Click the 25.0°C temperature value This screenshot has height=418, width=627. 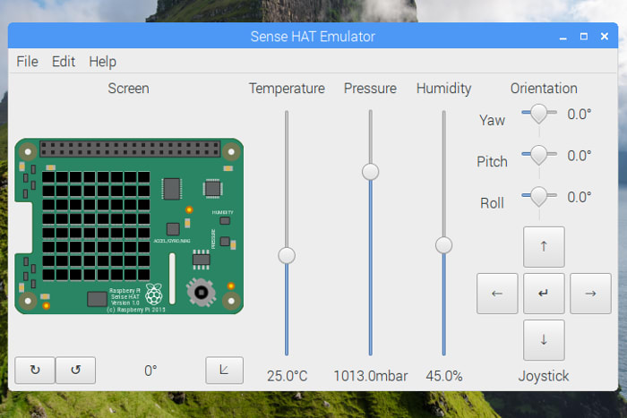pyautogui.click(x=288, y=376)
